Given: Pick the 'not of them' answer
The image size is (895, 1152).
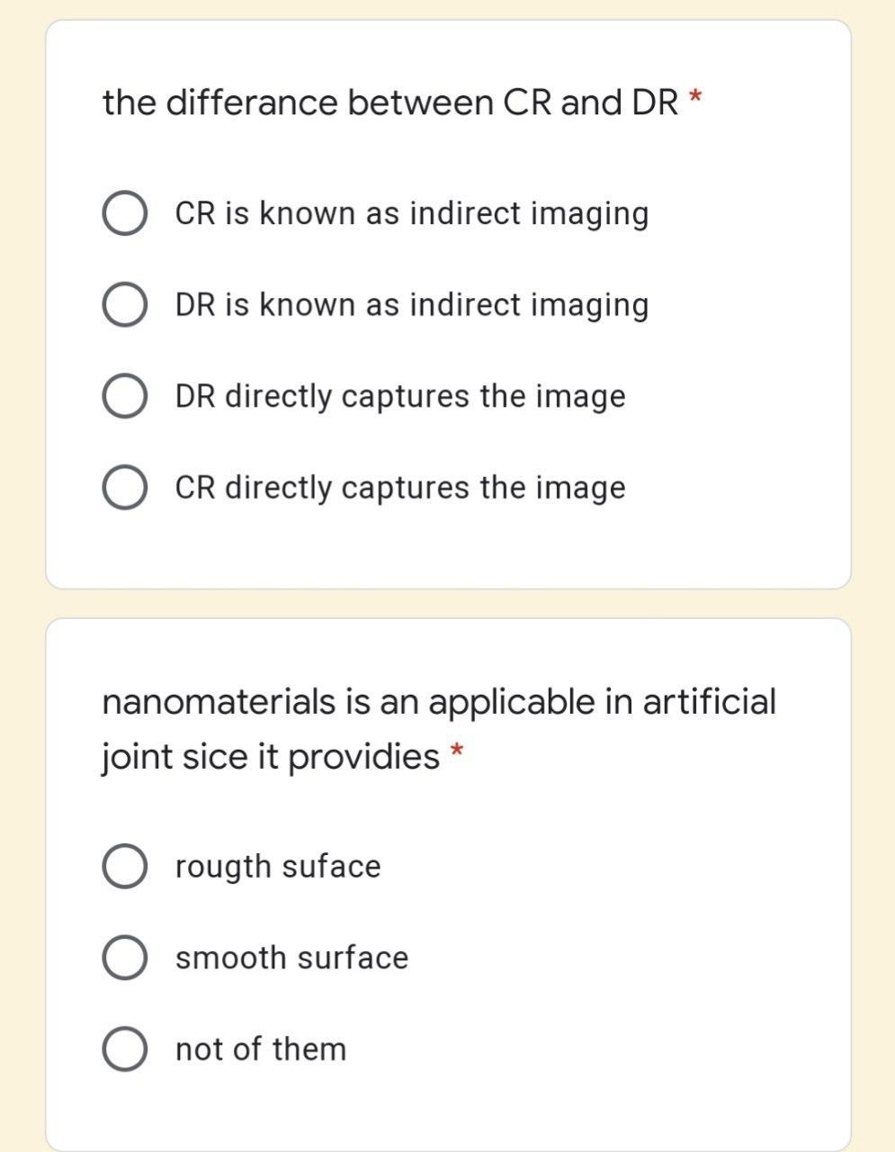Looking at the screenshot, I should tap(261, 1048).
